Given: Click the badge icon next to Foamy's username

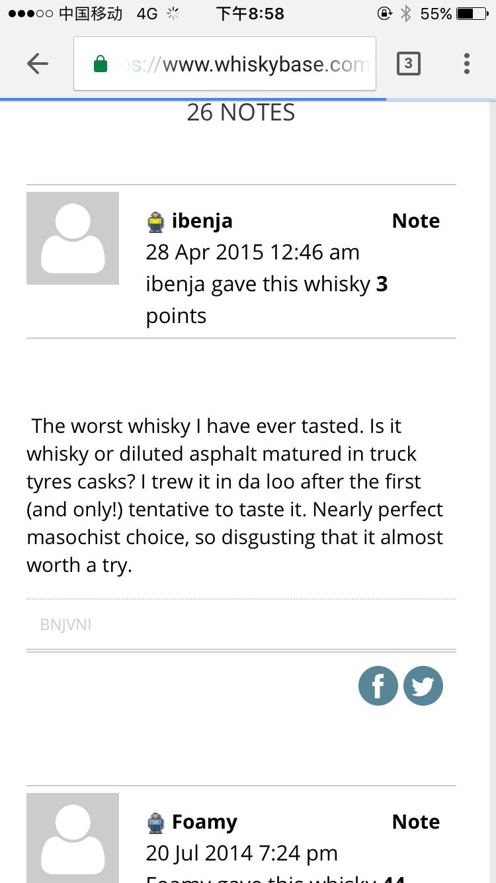Looking at the screenshot, I should click(155, 821).
